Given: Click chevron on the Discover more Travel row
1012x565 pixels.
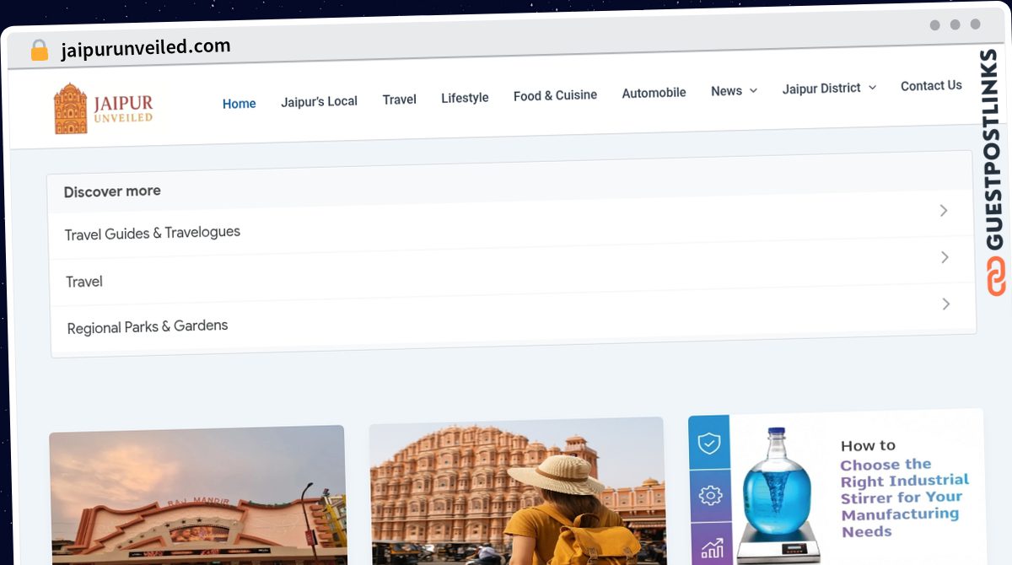Looking at the screenshot, I should pos(945,257).
